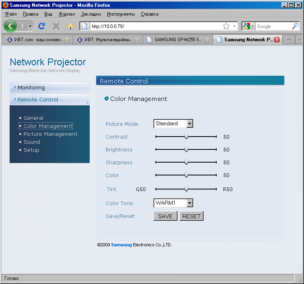
Task: Close the SAMSUNG SP-M255 S... tab
Action: pos(207,40)
